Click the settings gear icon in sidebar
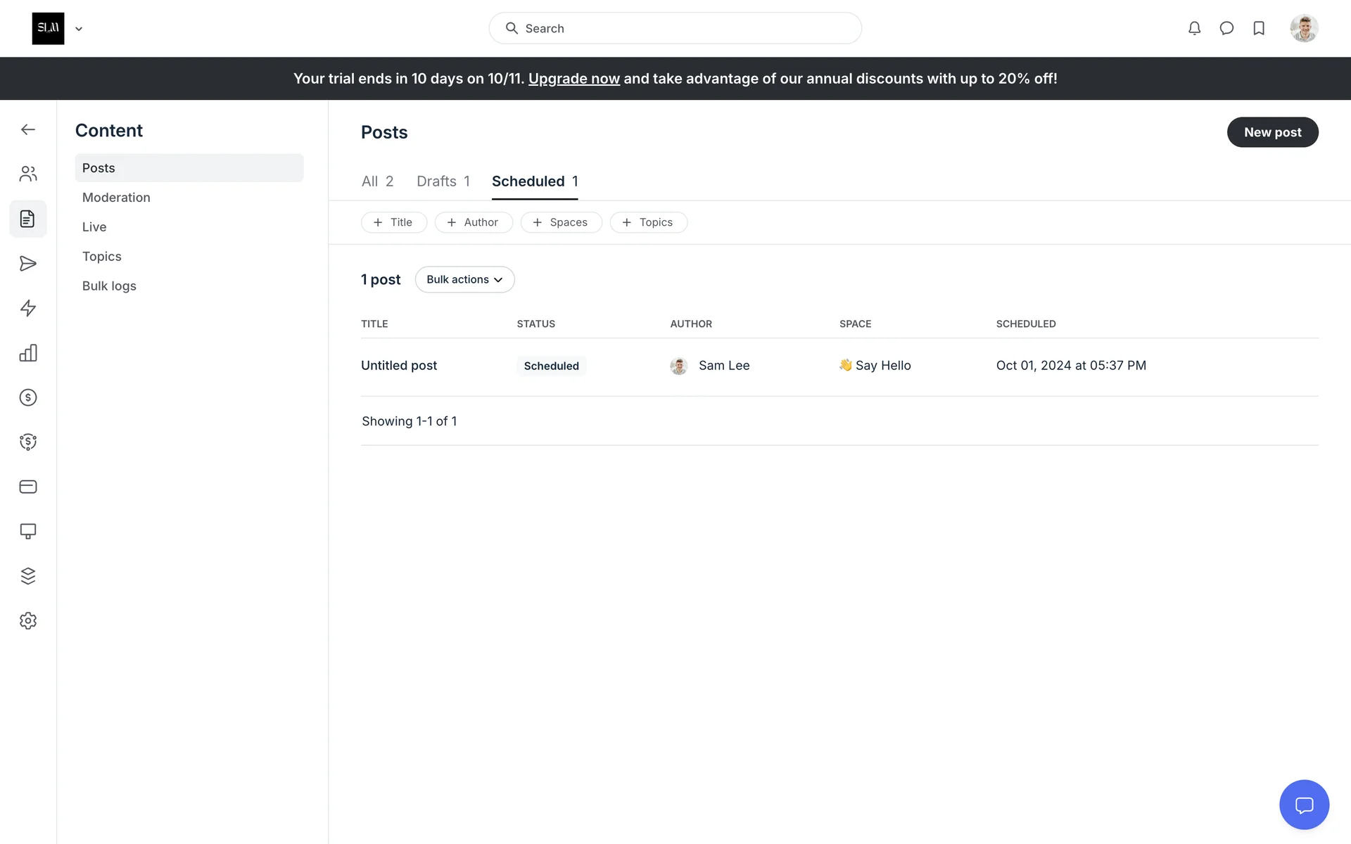 [x=28, y=620]
